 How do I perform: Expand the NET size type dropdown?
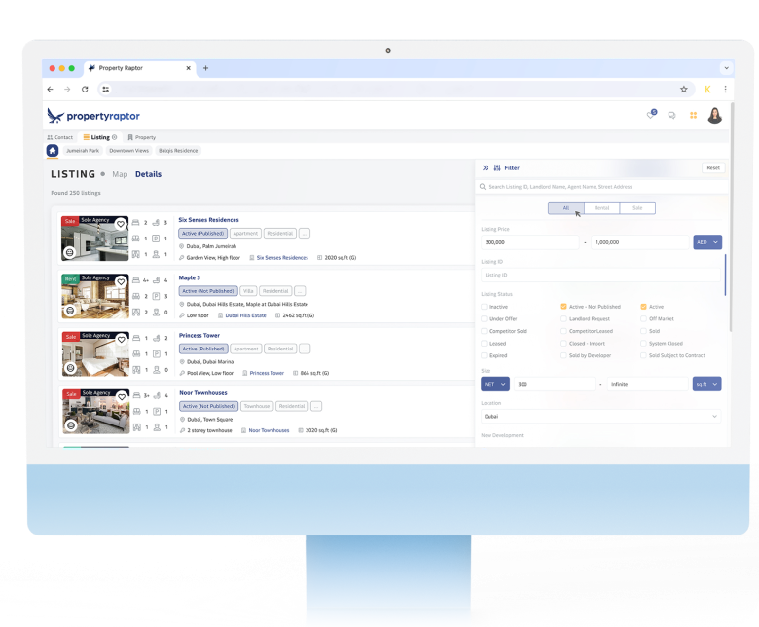495,384
